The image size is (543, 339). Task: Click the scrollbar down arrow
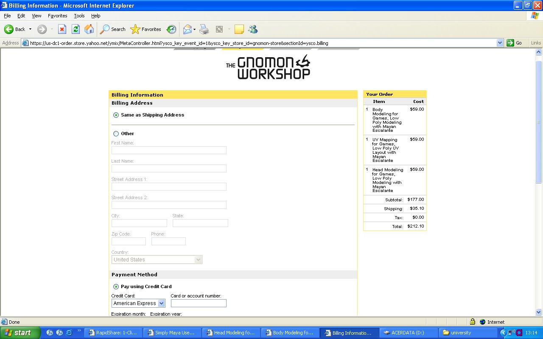click(539, 312)
